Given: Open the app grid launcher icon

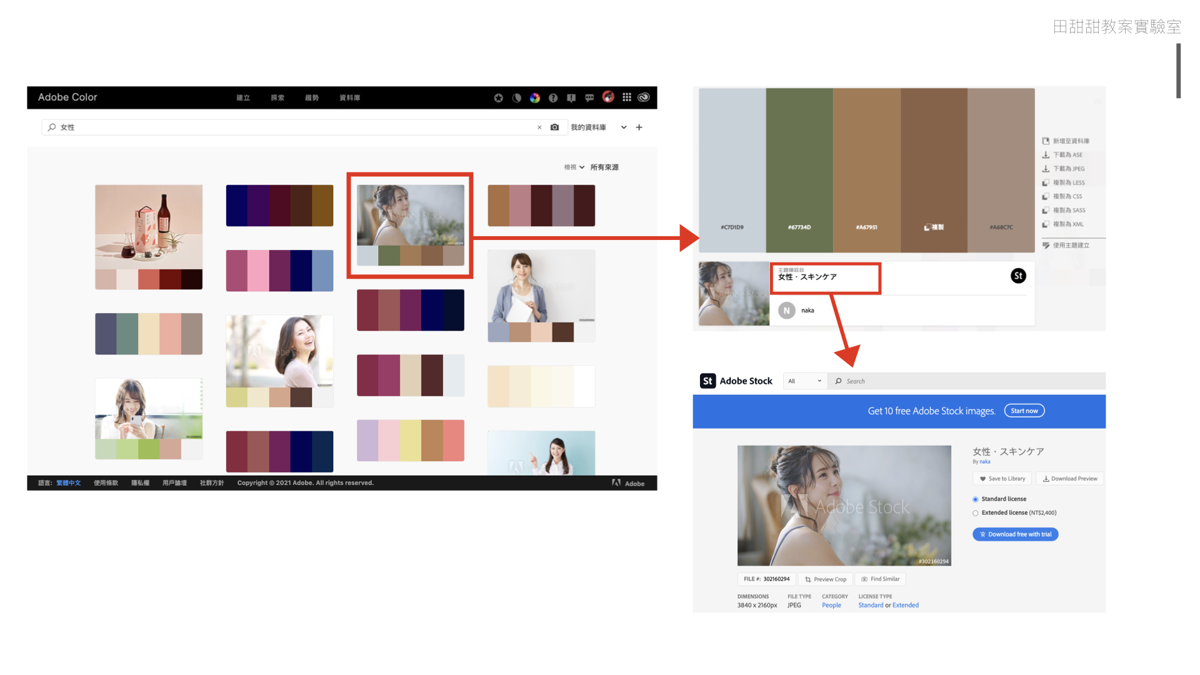Looking at the screenshot, I should pyautogui.click(x=626, y=97).
